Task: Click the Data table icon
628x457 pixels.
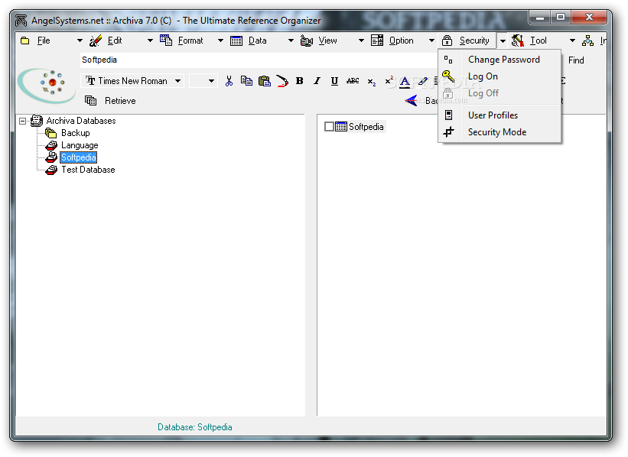Action: 236,41
